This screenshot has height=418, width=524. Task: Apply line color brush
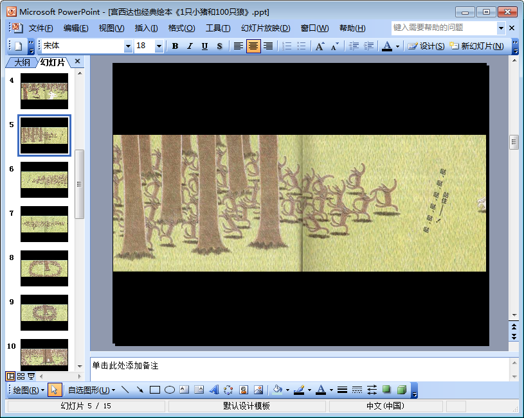point(299,390)
